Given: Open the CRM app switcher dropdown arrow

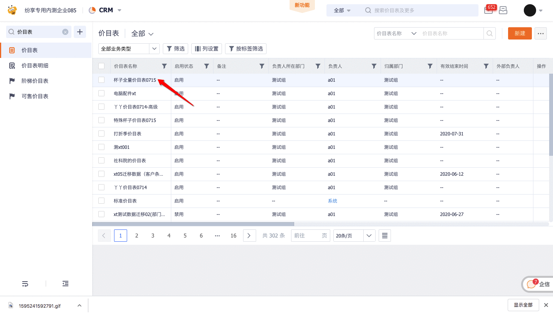Looking at the screenshot, I should point(119,10).
